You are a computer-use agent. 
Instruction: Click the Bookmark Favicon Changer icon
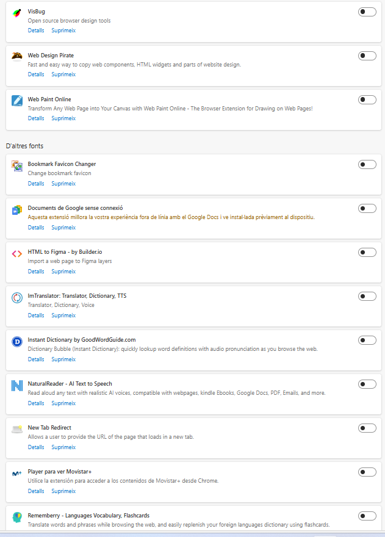point(17,166)
